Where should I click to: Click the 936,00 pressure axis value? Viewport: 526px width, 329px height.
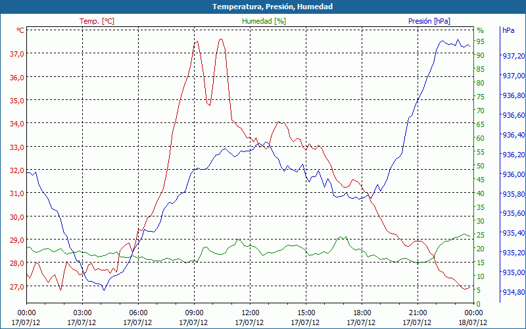[514, 174]
